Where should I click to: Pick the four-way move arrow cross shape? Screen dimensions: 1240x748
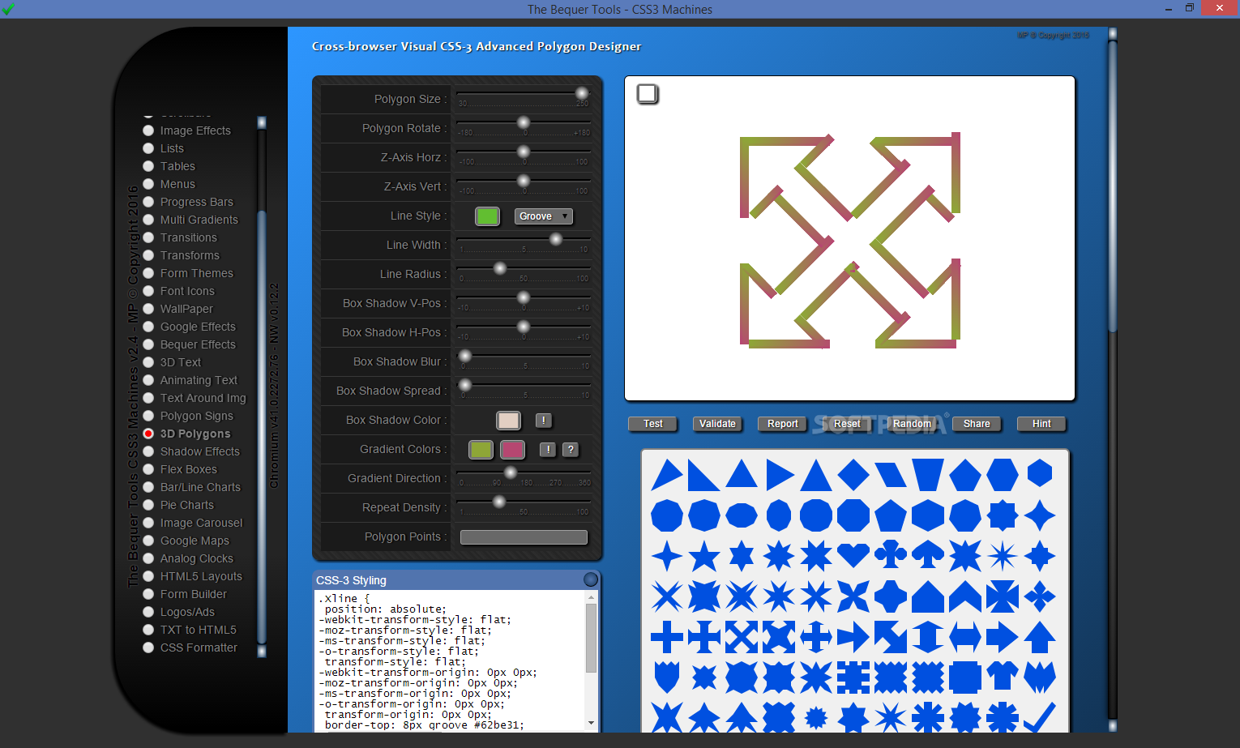pyautogui.click(x=815, y=636)
